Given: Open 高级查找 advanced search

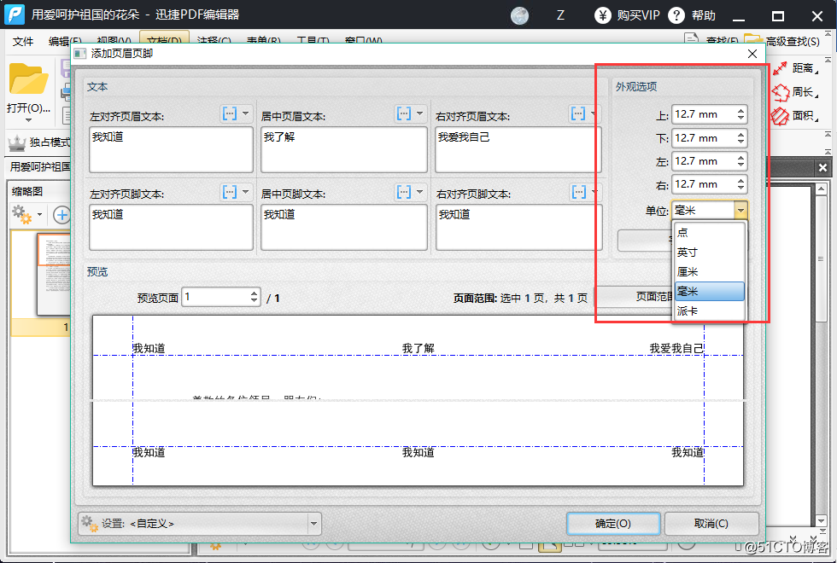Looking at the screenshot, I should pyautogui.click(x=782, y=41).
